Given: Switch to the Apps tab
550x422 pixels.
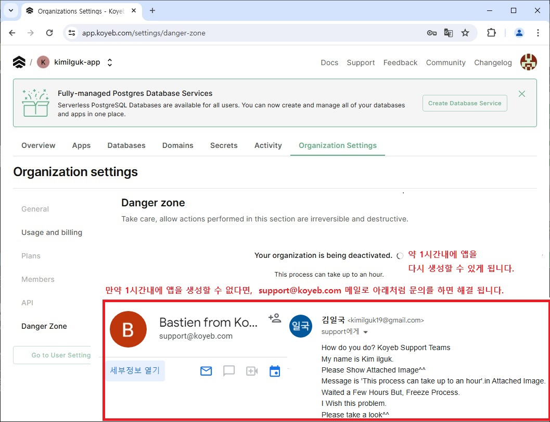Looking at the screenshot, I should (81, 145).
